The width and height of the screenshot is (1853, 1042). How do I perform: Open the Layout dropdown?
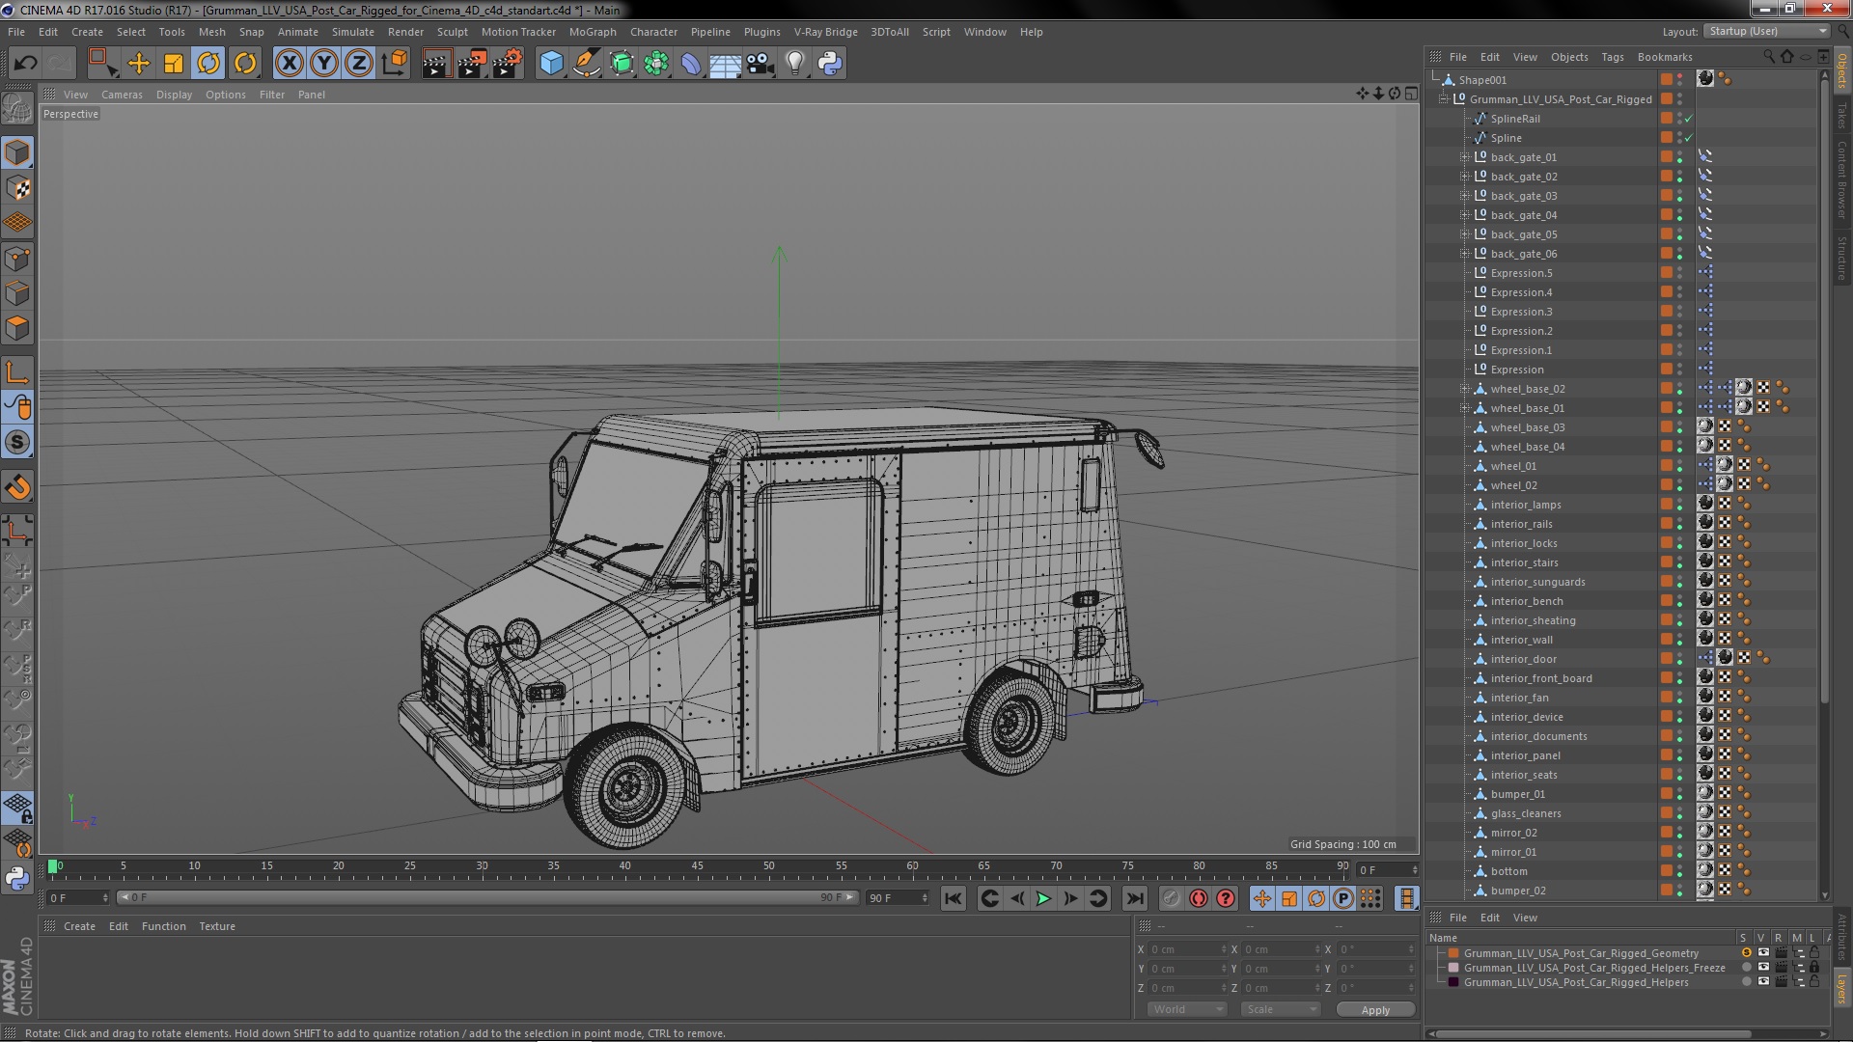[1765, 31]
